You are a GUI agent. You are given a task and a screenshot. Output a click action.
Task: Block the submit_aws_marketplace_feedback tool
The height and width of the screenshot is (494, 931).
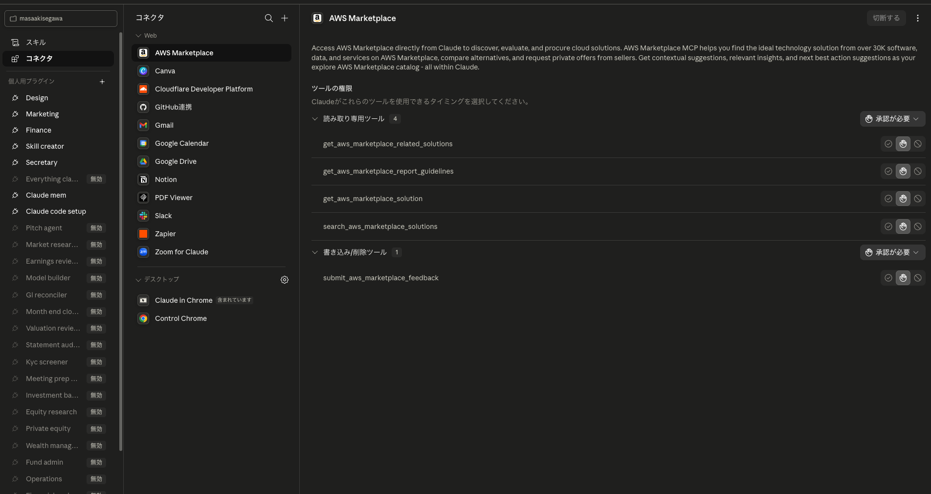coord(918,278)
